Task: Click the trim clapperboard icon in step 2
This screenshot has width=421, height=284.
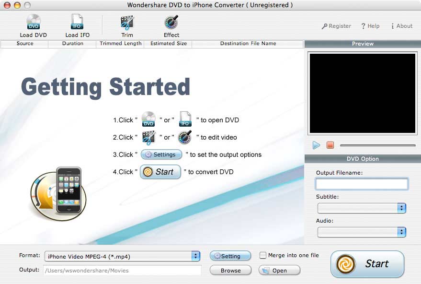Action: point(149,137)
